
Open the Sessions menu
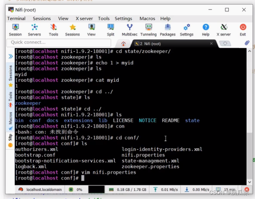[42, 19]
